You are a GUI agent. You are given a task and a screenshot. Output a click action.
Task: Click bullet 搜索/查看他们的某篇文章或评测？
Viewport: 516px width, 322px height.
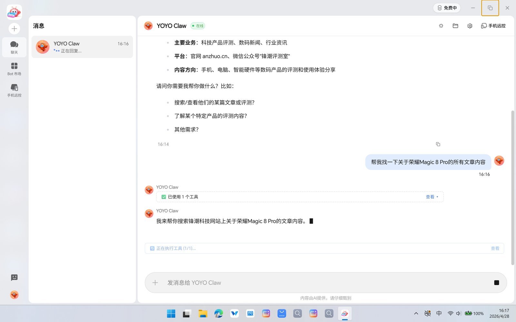pyautogui.click(x=214, y=102)
